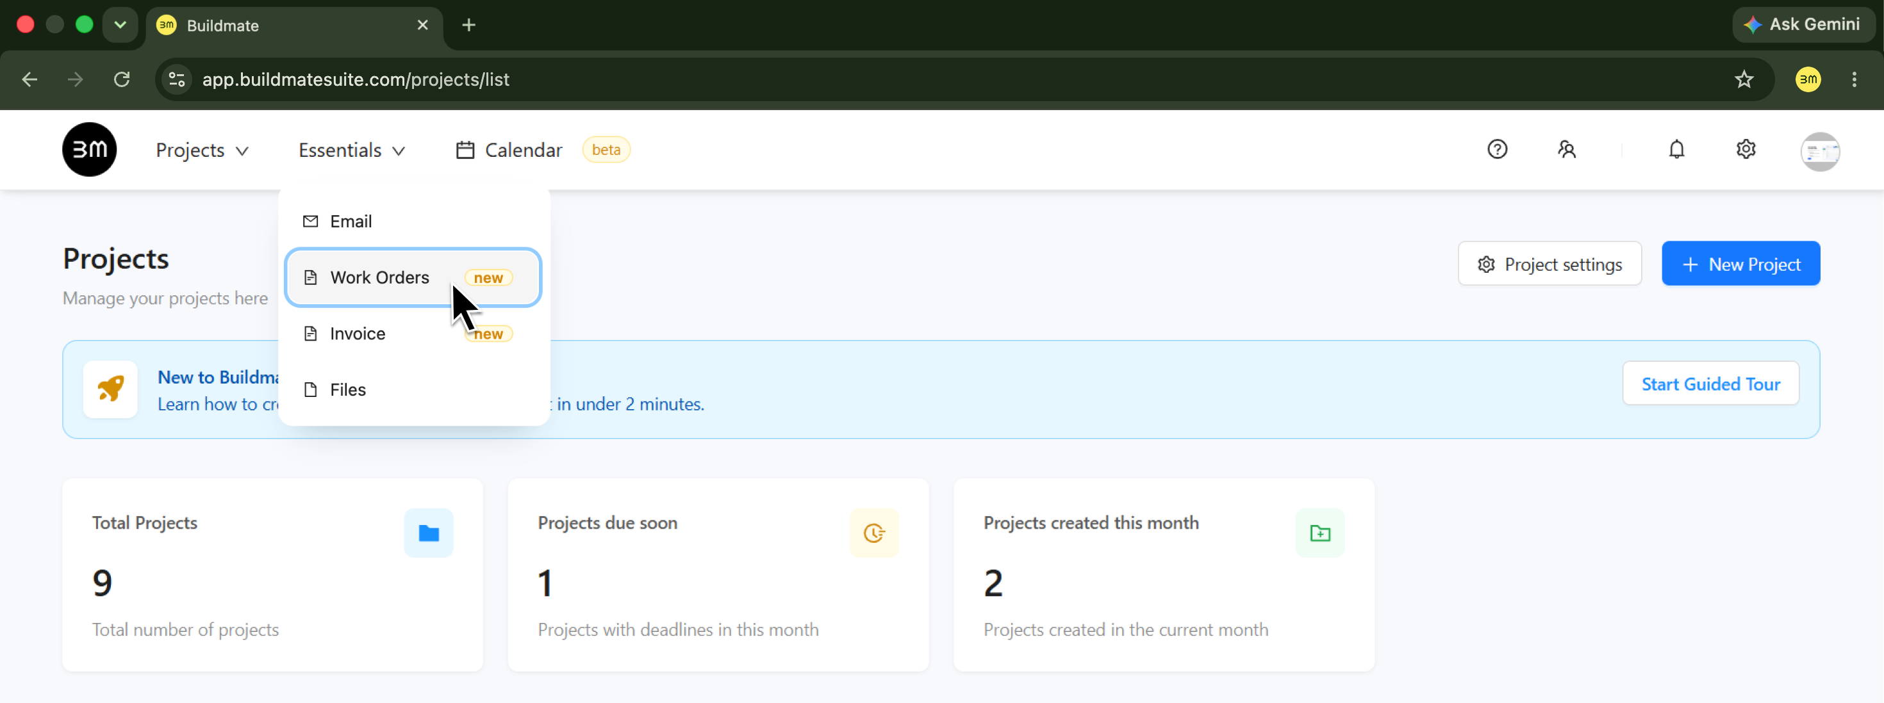
Task: Open the browser tab search chevron
Action: coord(120,25)
